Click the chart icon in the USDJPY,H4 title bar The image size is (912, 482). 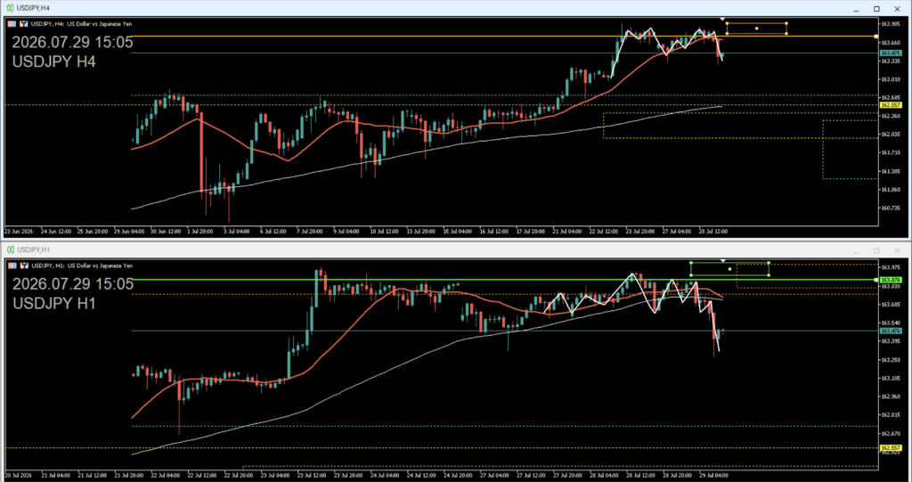[10, 8]
